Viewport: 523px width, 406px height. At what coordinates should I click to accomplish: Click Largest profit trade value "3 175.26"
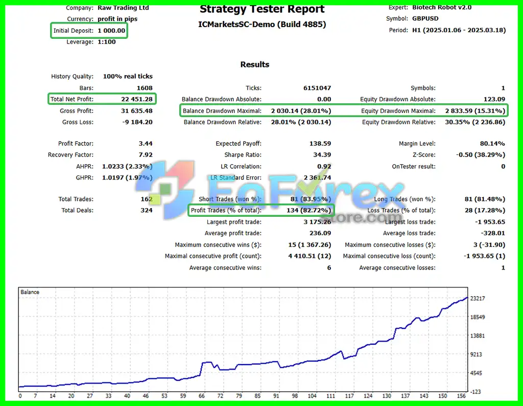point(318,222)
